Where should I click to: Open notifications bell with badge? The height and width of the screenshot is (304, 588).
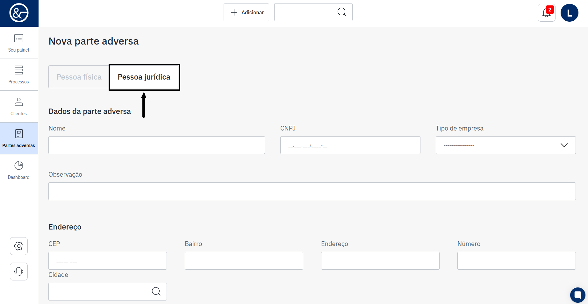(x=546, y=13)
